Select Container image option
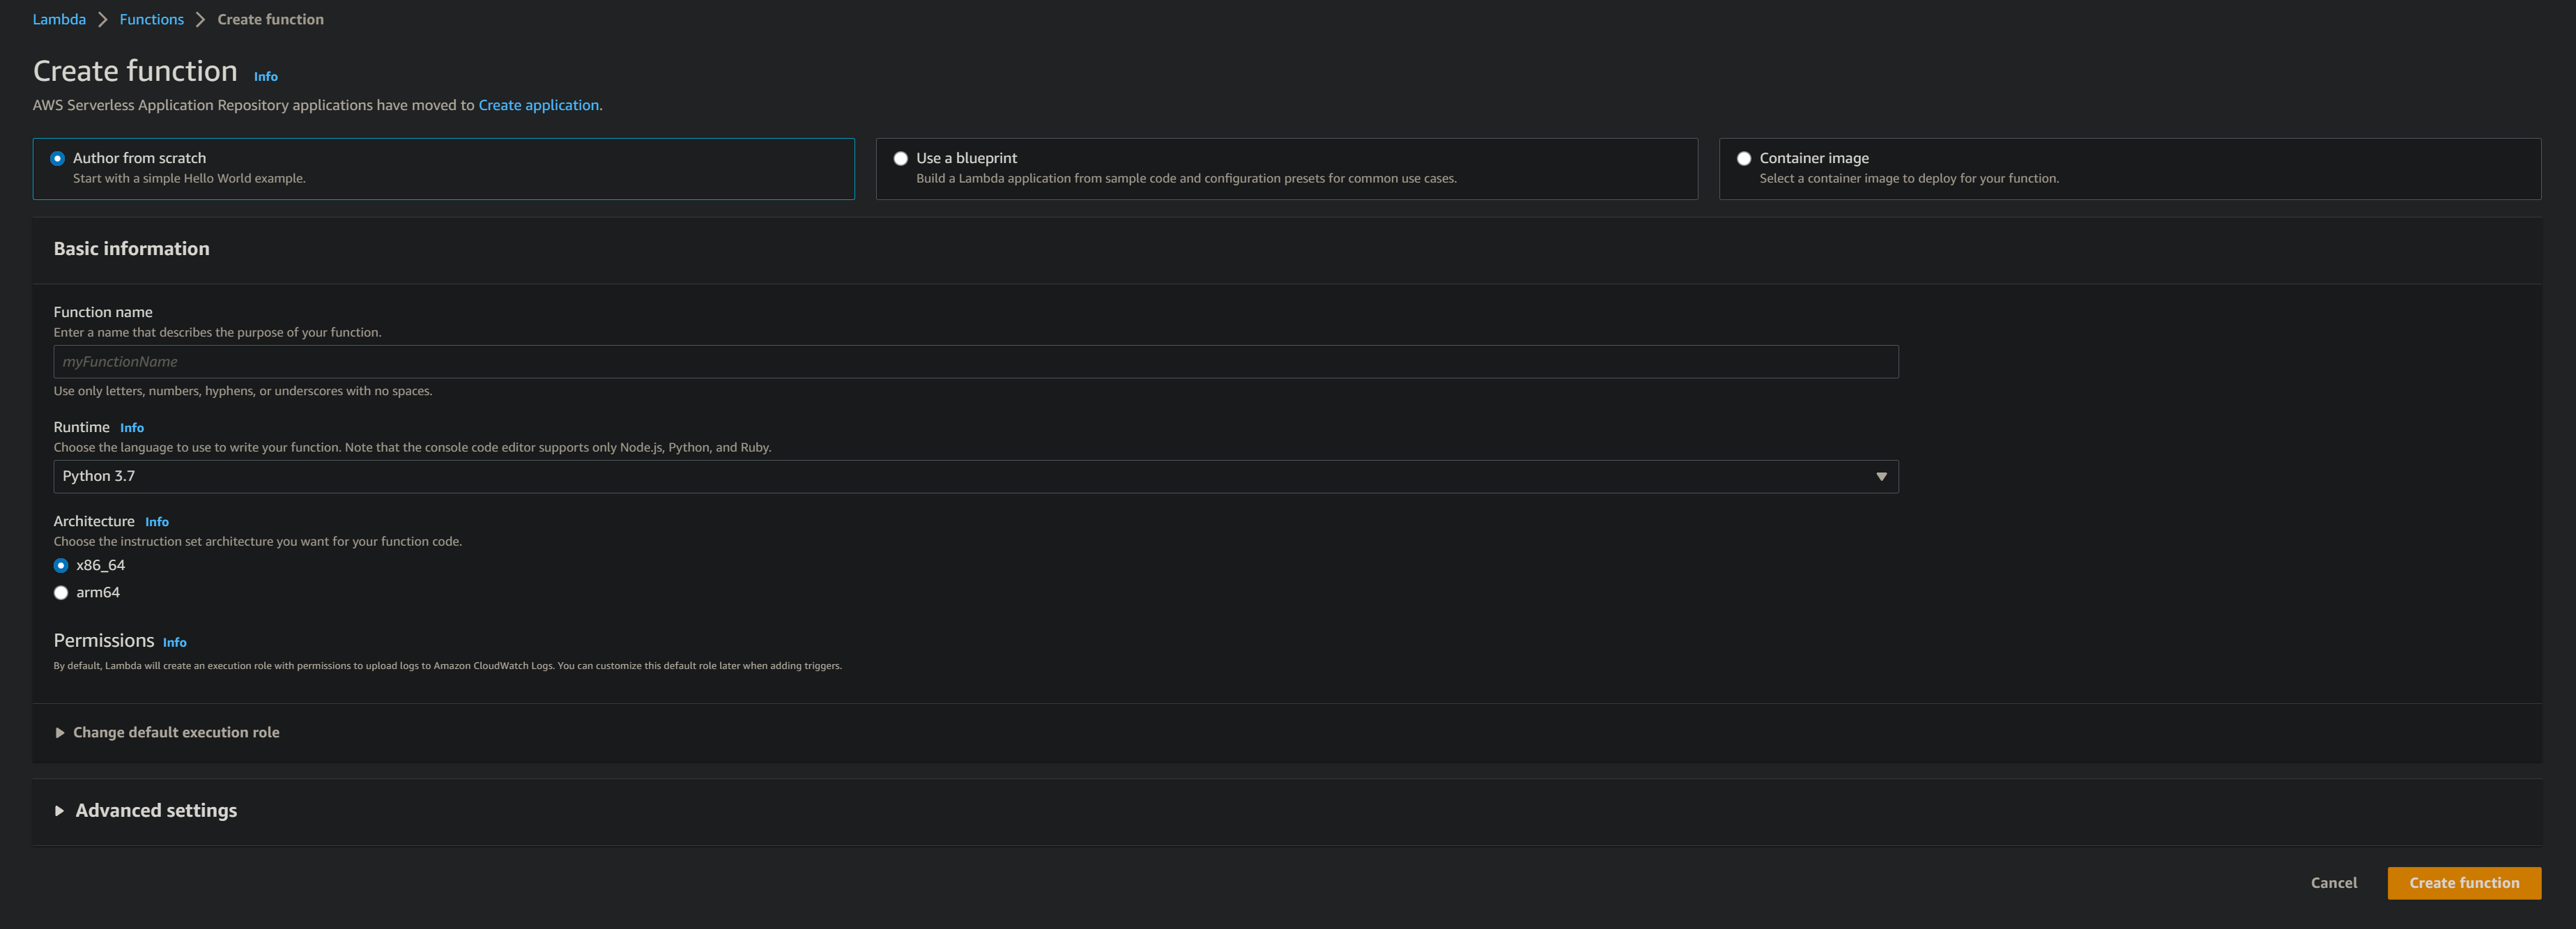 tap(1743, 158)
